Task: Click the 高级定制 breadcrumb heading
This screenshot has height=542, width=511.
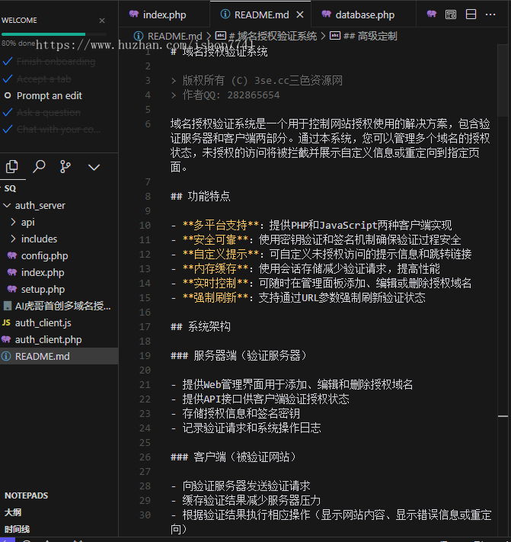Action: [370, 36]
